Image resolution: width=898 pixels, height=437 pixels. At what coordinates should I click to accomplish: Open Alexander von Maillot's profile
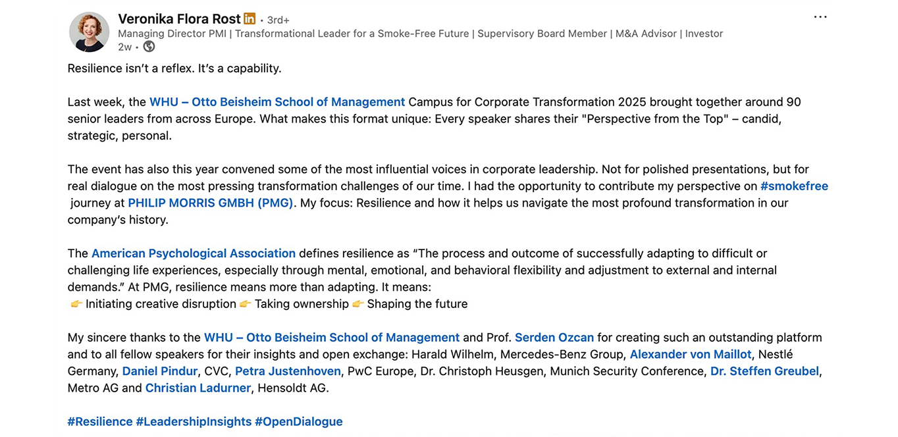pyautogui.click(x=691, y=355)
